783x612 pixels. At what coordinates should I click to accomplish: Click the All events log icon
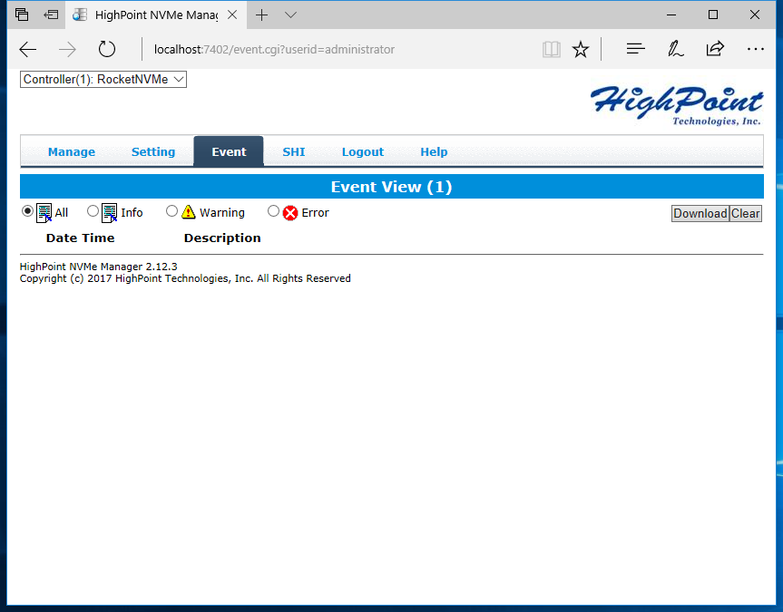(44, 213)
